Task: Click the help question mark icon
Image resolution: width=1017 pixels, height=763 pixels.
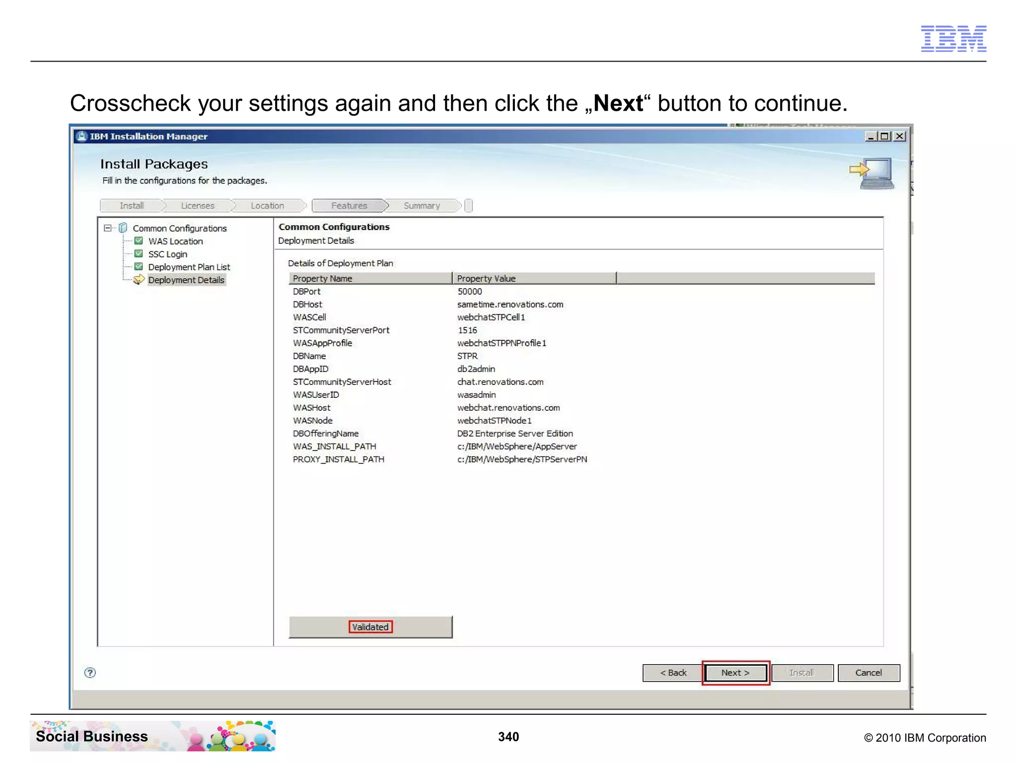Action: 90,673
